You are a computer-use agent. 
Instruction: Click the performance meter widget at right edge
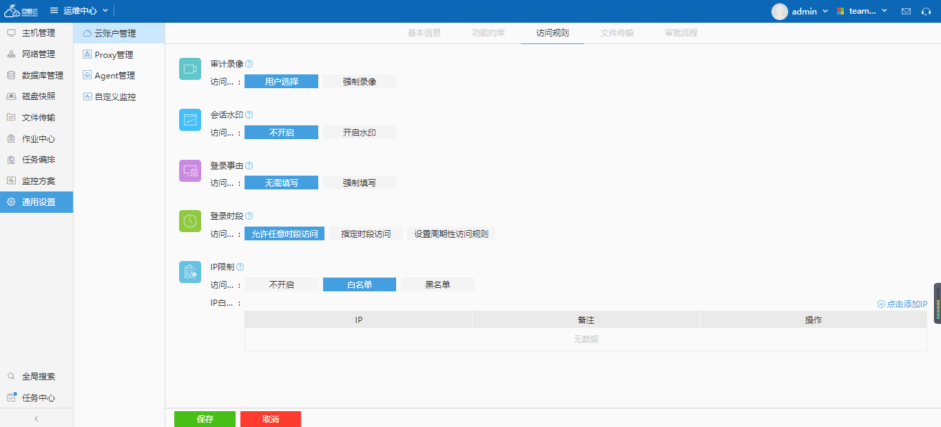(937, 304)
